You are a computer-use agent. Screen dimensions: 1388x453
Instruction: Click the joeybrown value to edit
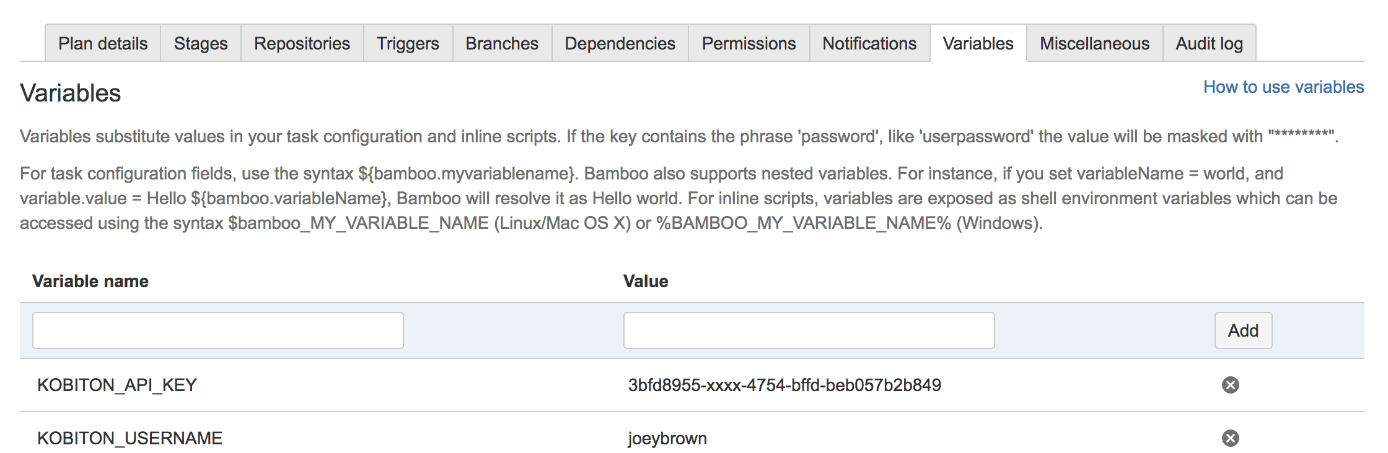(x=667, y=438)
